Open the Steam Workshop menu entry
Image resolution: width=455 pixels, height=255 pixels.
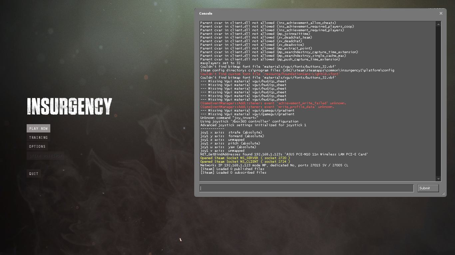point(45,156)
